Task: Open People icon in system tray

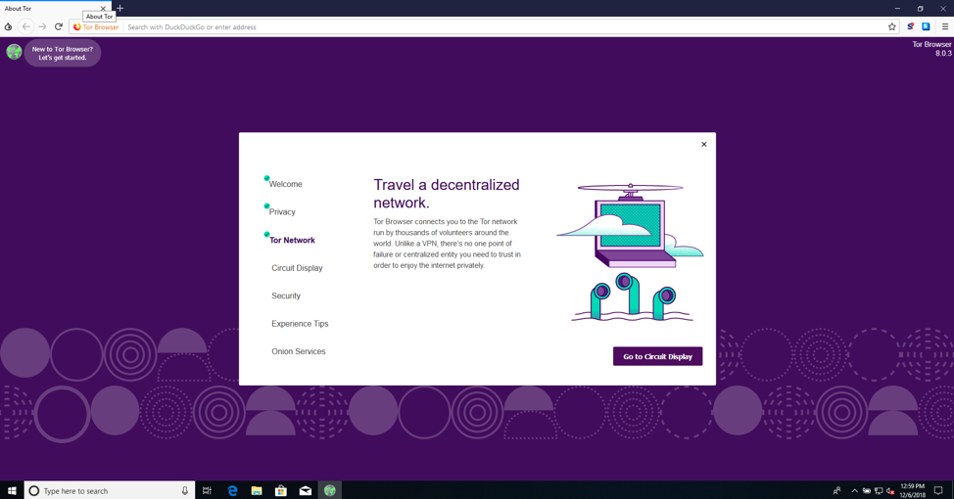Action: (x=836, y=490)
